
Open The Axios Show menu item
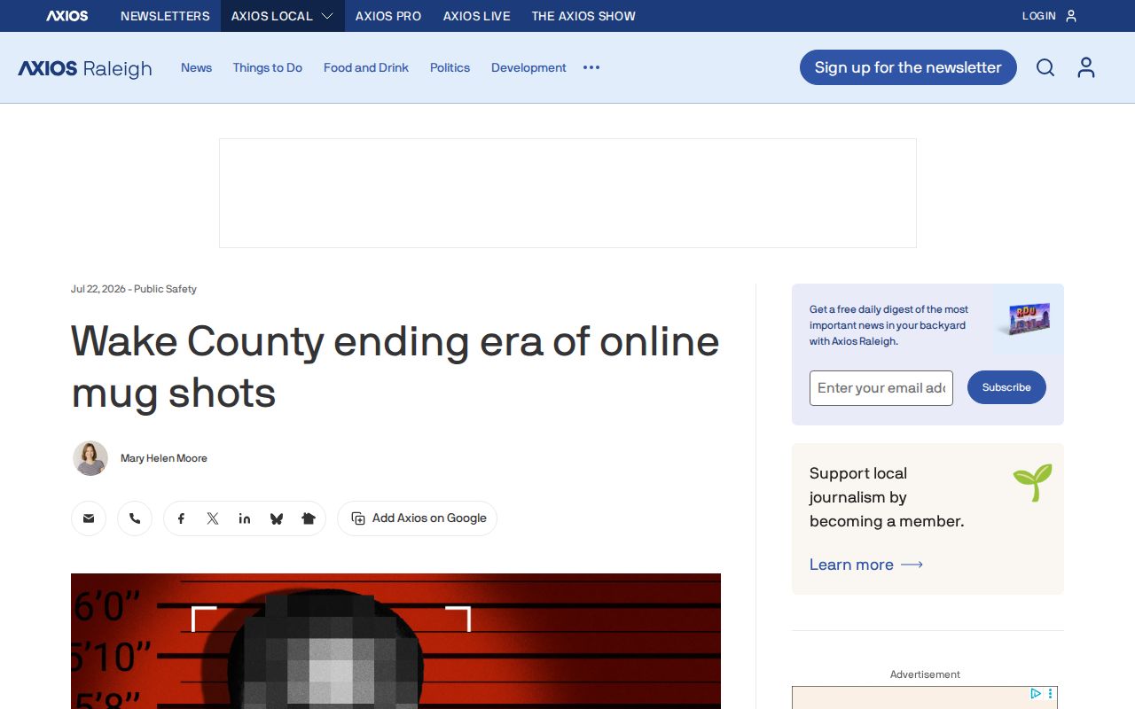[583, 16]
